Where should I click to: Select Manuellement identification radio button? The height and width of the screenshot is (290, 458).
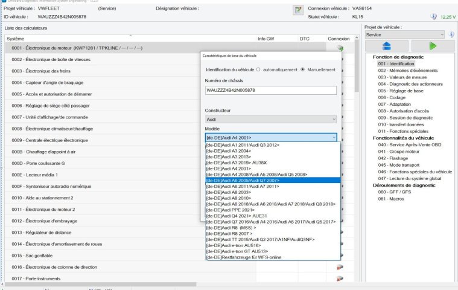[302, 69]
